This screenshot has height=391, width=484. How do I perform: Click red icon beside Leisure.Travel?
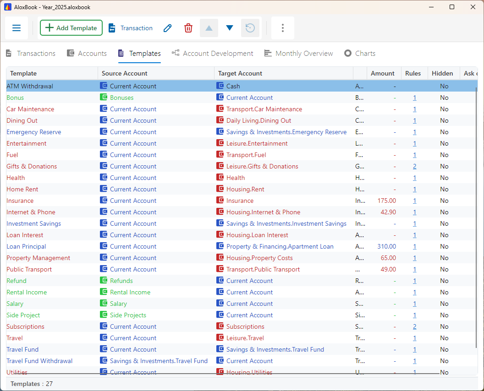pos(220,337)
